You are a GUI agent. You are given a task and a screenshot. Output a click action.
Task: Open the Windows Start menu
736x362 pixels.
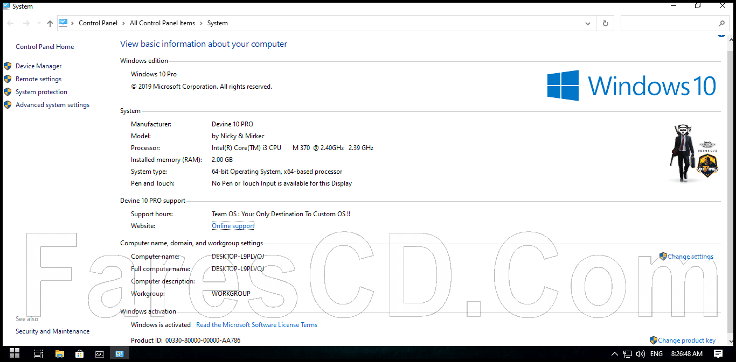[15, 353]
